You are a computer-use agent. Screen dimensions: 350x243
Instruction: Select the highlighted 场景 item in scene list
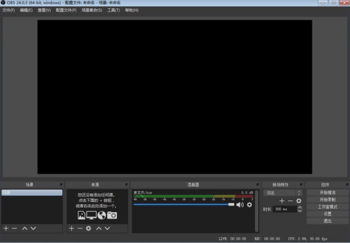pyautogui.click(x=32, y=193)
